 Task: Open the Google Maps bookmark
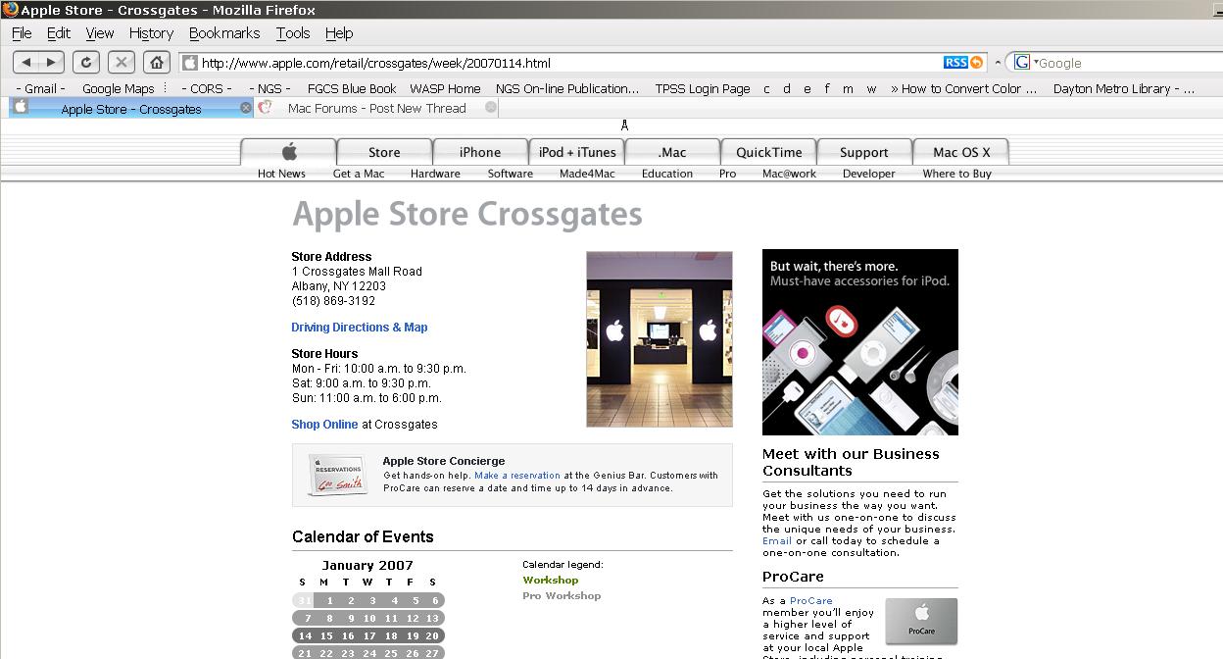pyautogui.click(x=118, y=88)
